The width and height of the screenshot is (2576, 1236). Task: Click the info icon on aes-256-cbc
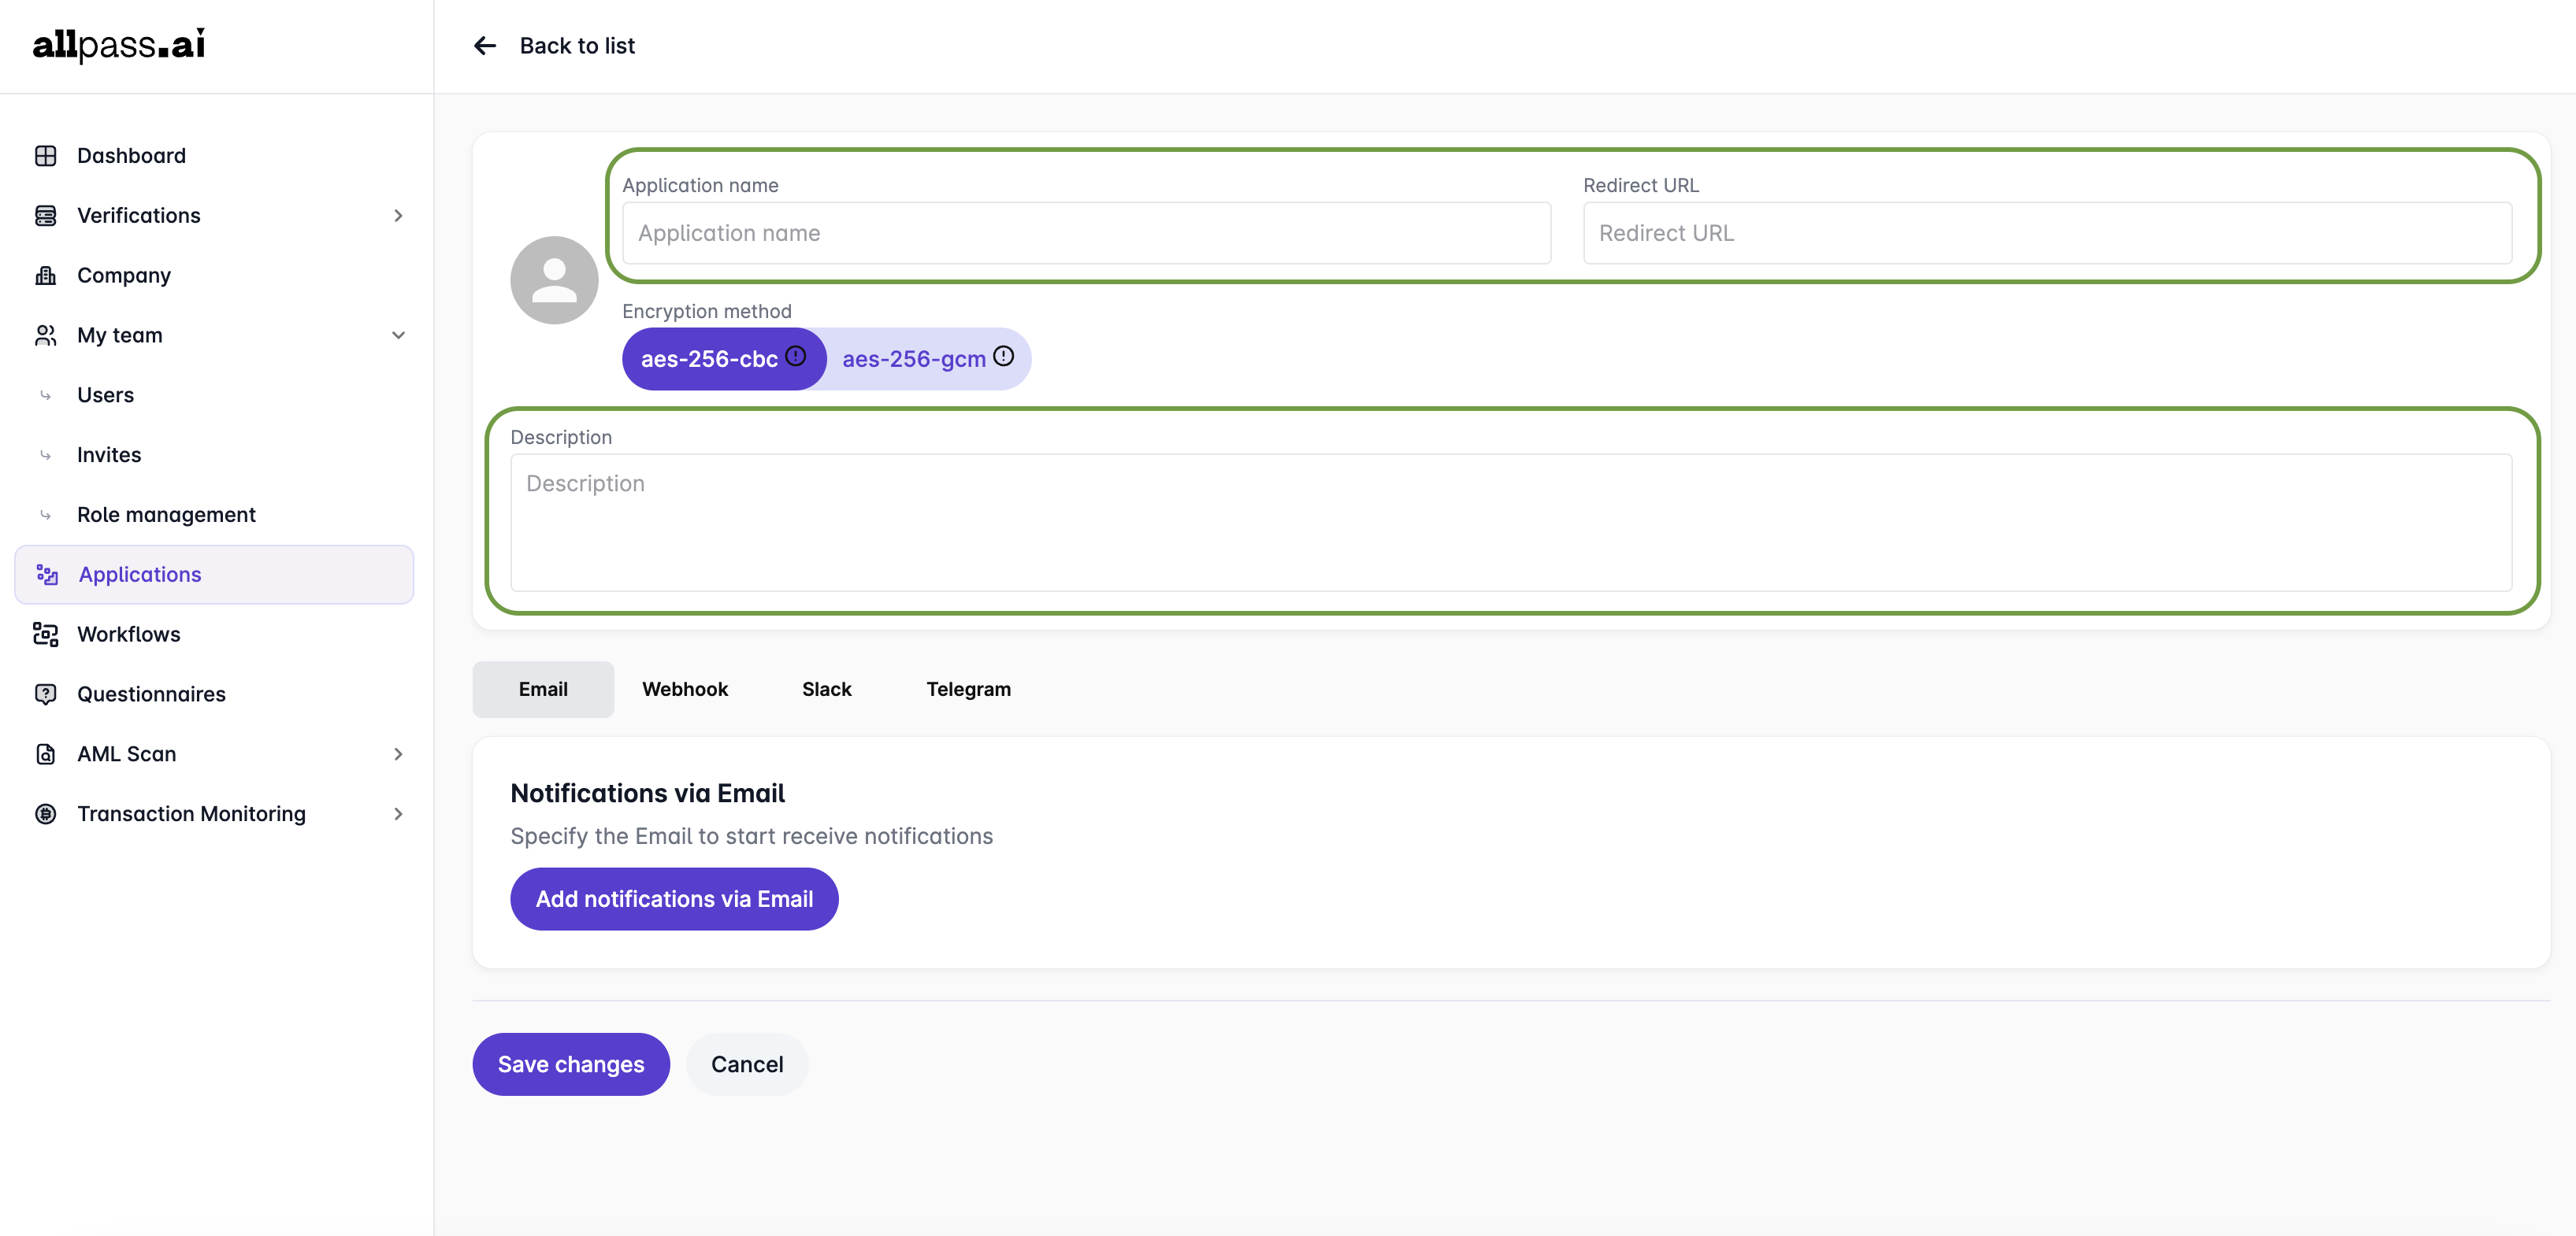point(796,357)
